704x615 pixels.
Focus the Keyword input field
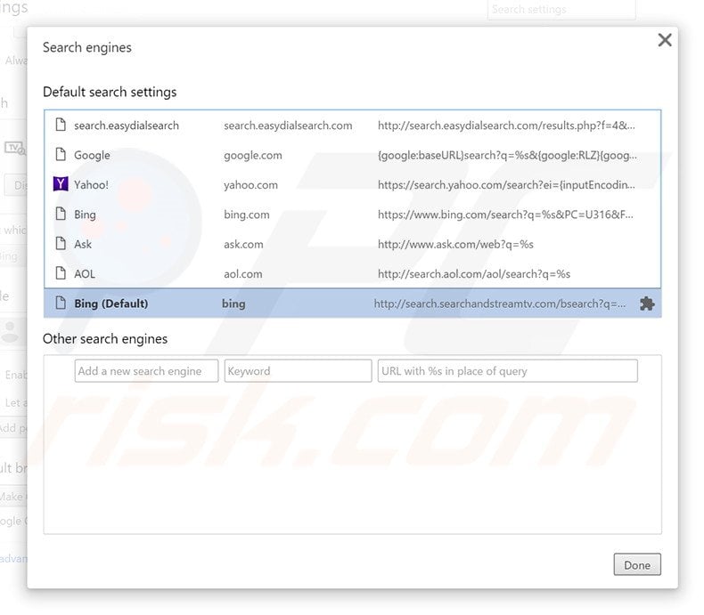point(298,371)
